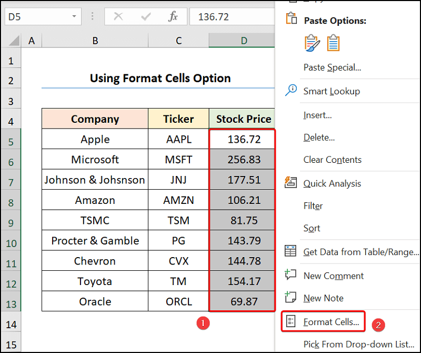Image resolution: width=421 pixels, height=353 pixels.
Task: Click the second Paste option clipboard icon
Action: [333, 43]
